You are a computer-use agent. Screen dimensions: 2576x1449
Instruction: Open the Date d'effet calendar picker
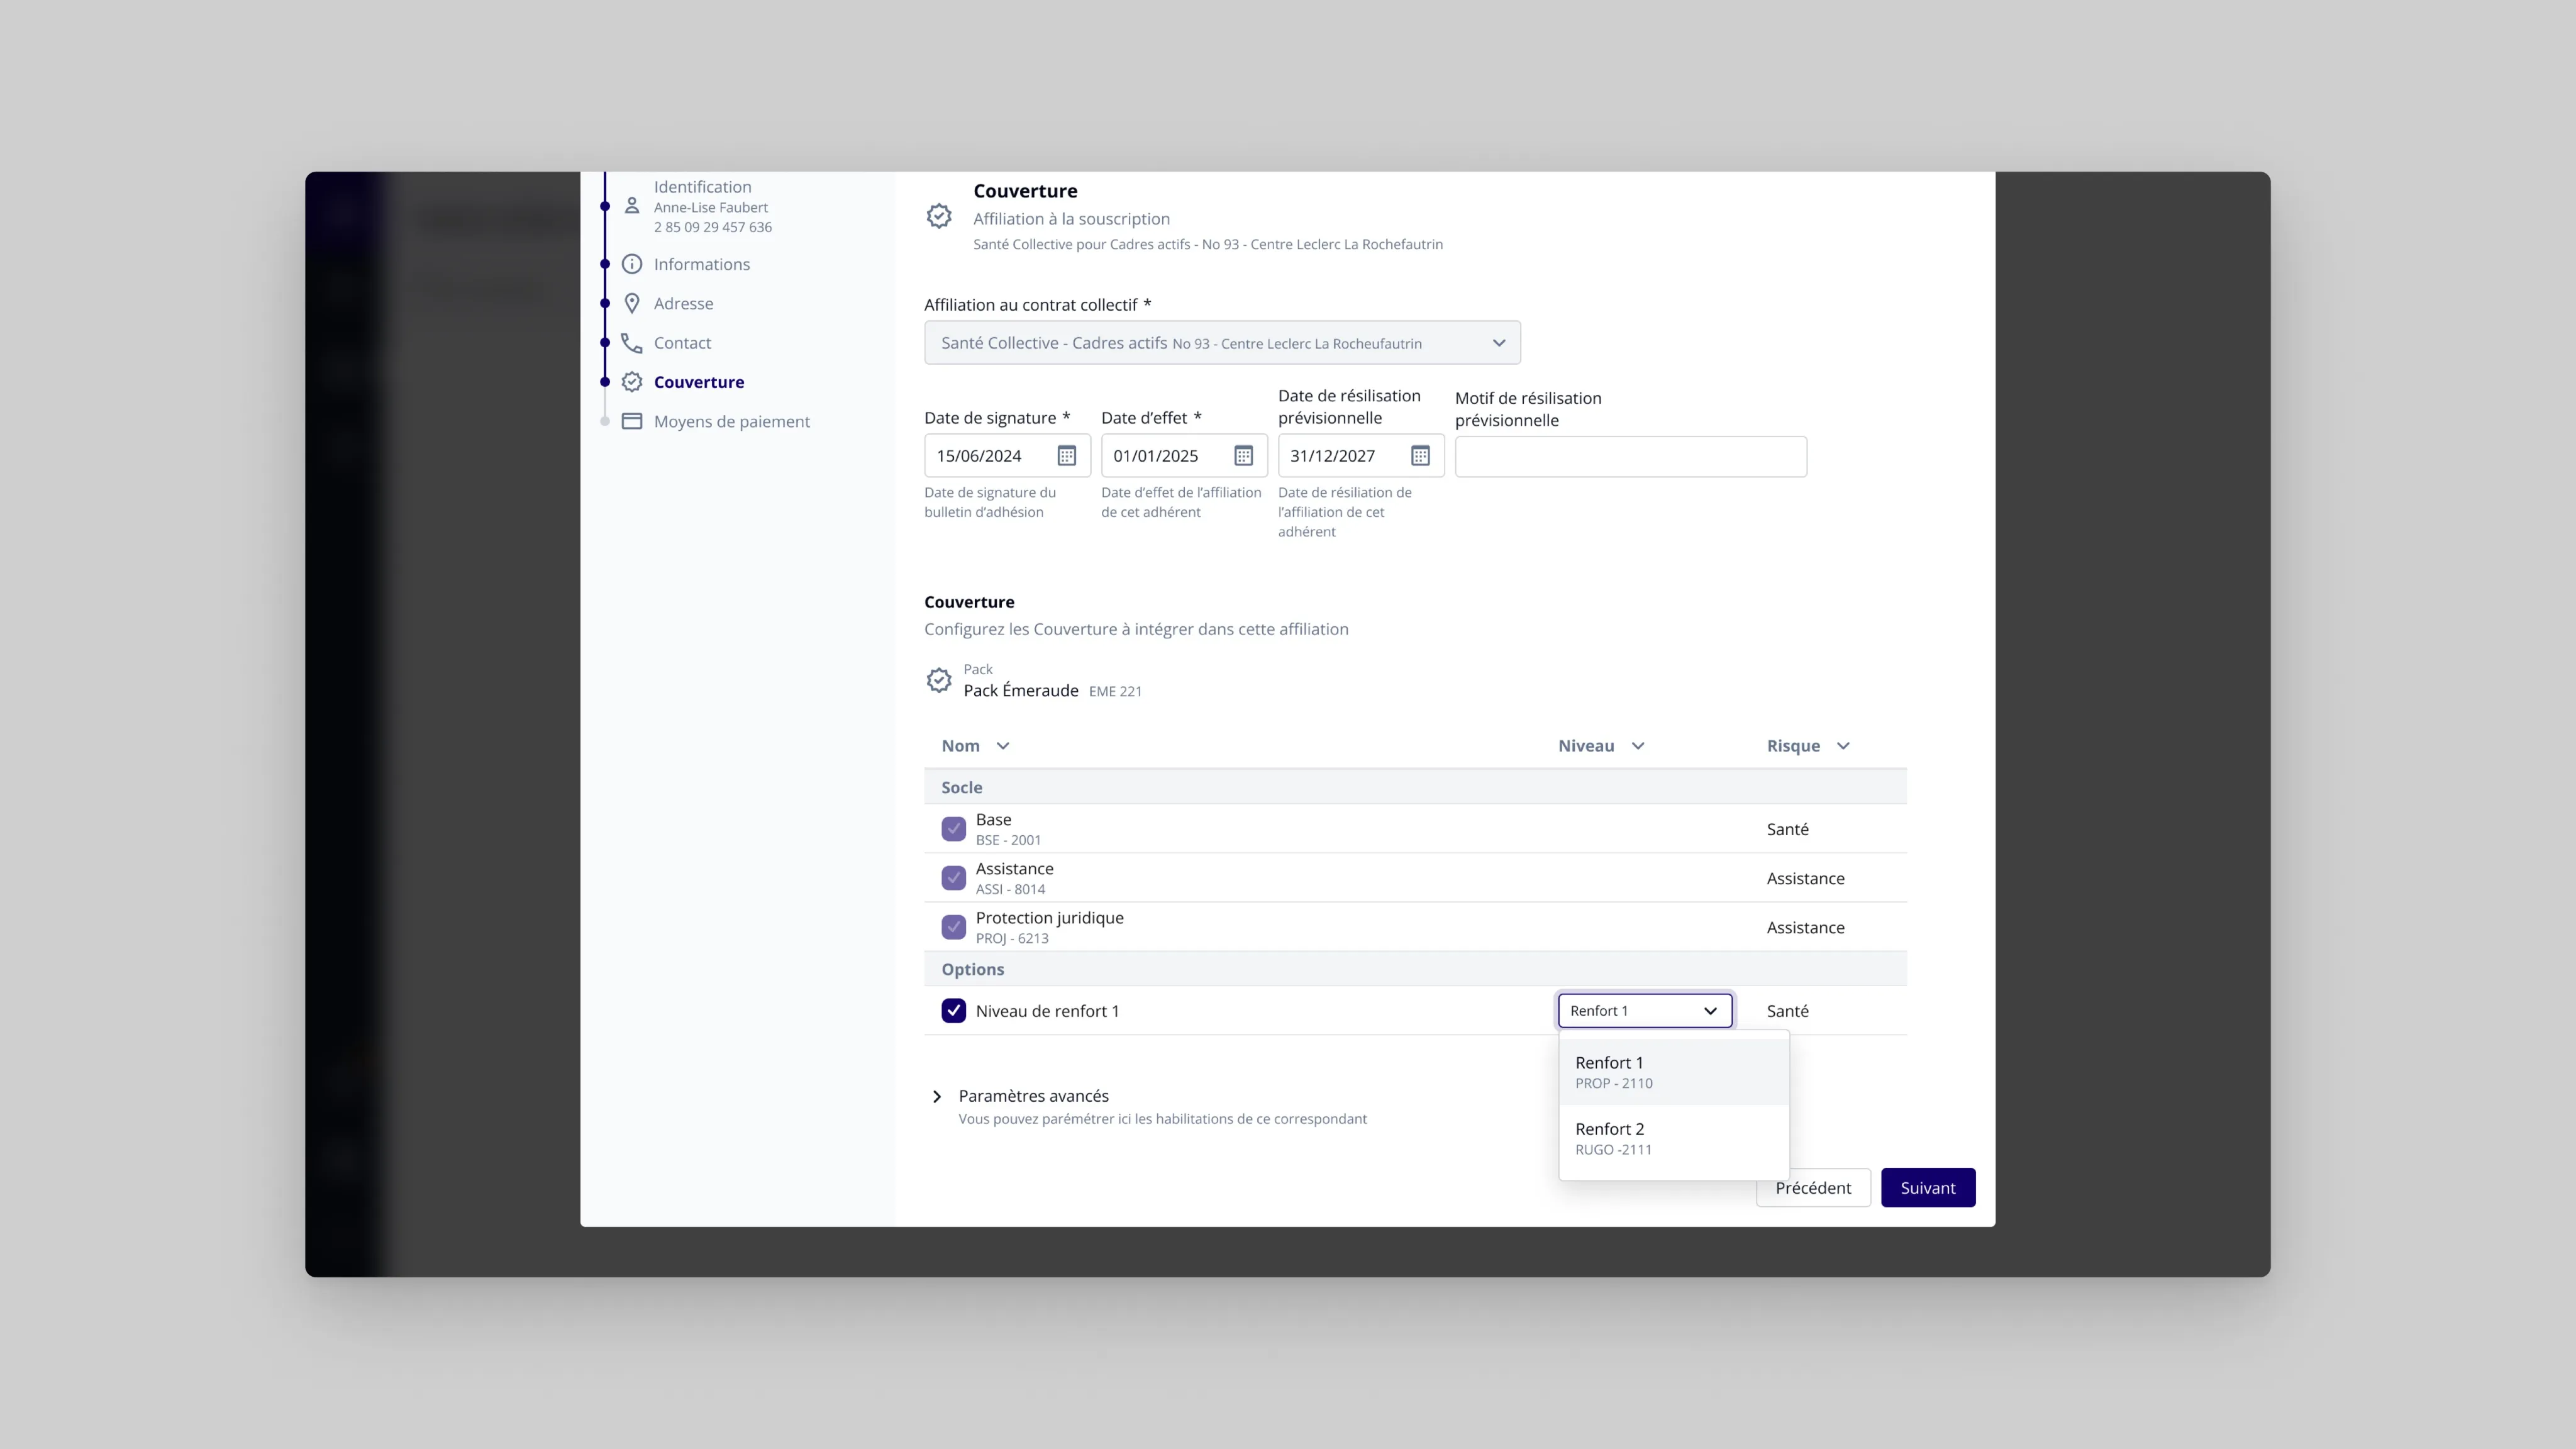tap(1243, 456)
